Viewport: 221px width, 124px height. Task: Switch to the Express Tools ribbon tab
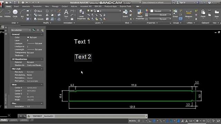click(x=125, y=6)
